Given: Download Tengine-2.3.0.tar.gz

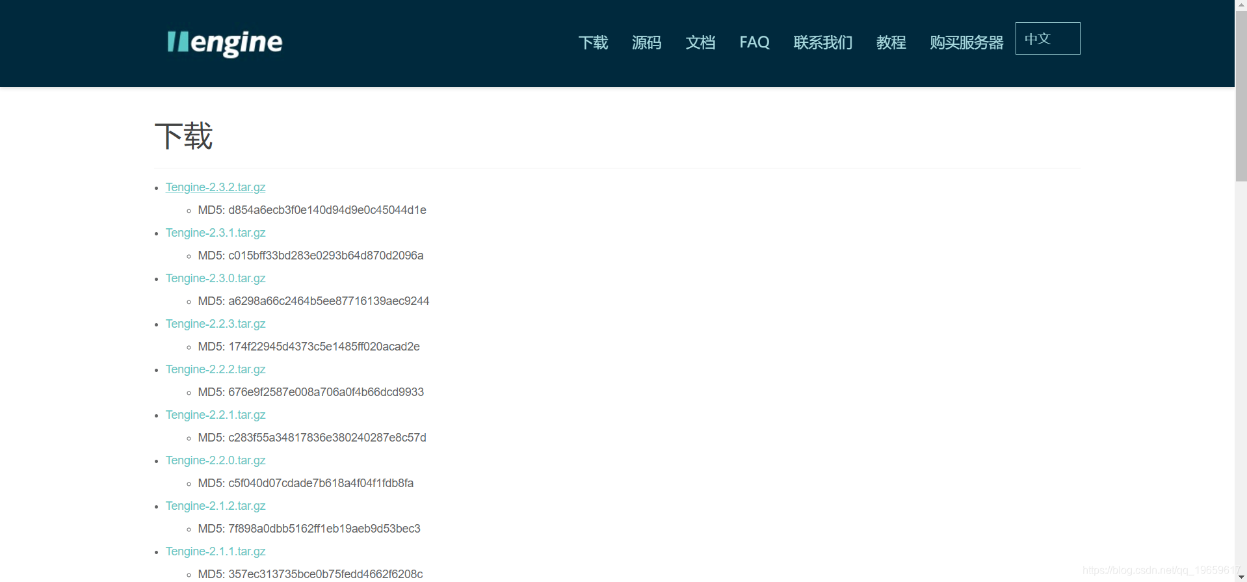Looking at the screenshot, I should coord(215,278).
